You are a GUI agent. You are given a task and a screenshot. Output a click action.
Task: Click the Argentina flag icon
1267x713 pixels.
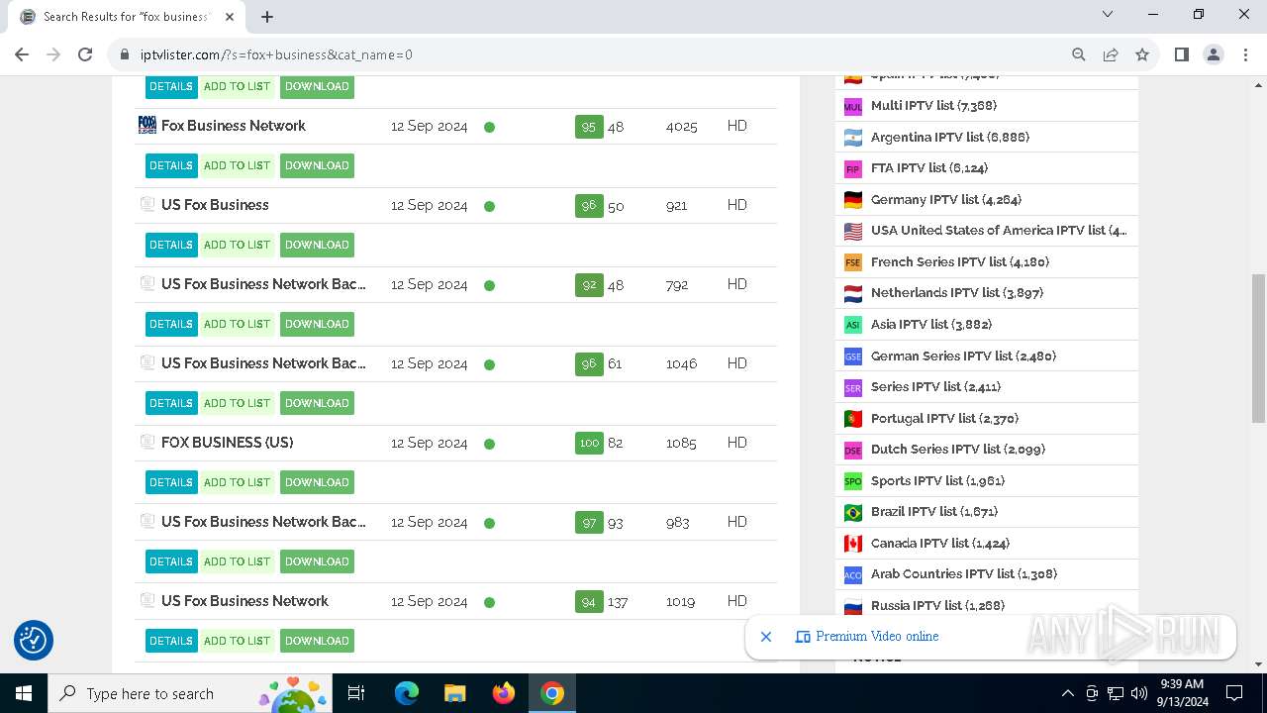click(x=853, y=138)
